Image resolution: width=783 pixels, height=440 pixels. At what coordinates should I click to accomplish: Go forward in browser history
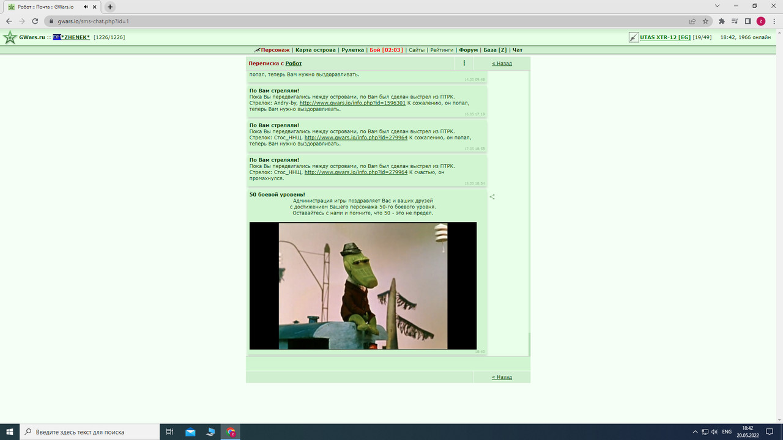[x=22, y=21]
